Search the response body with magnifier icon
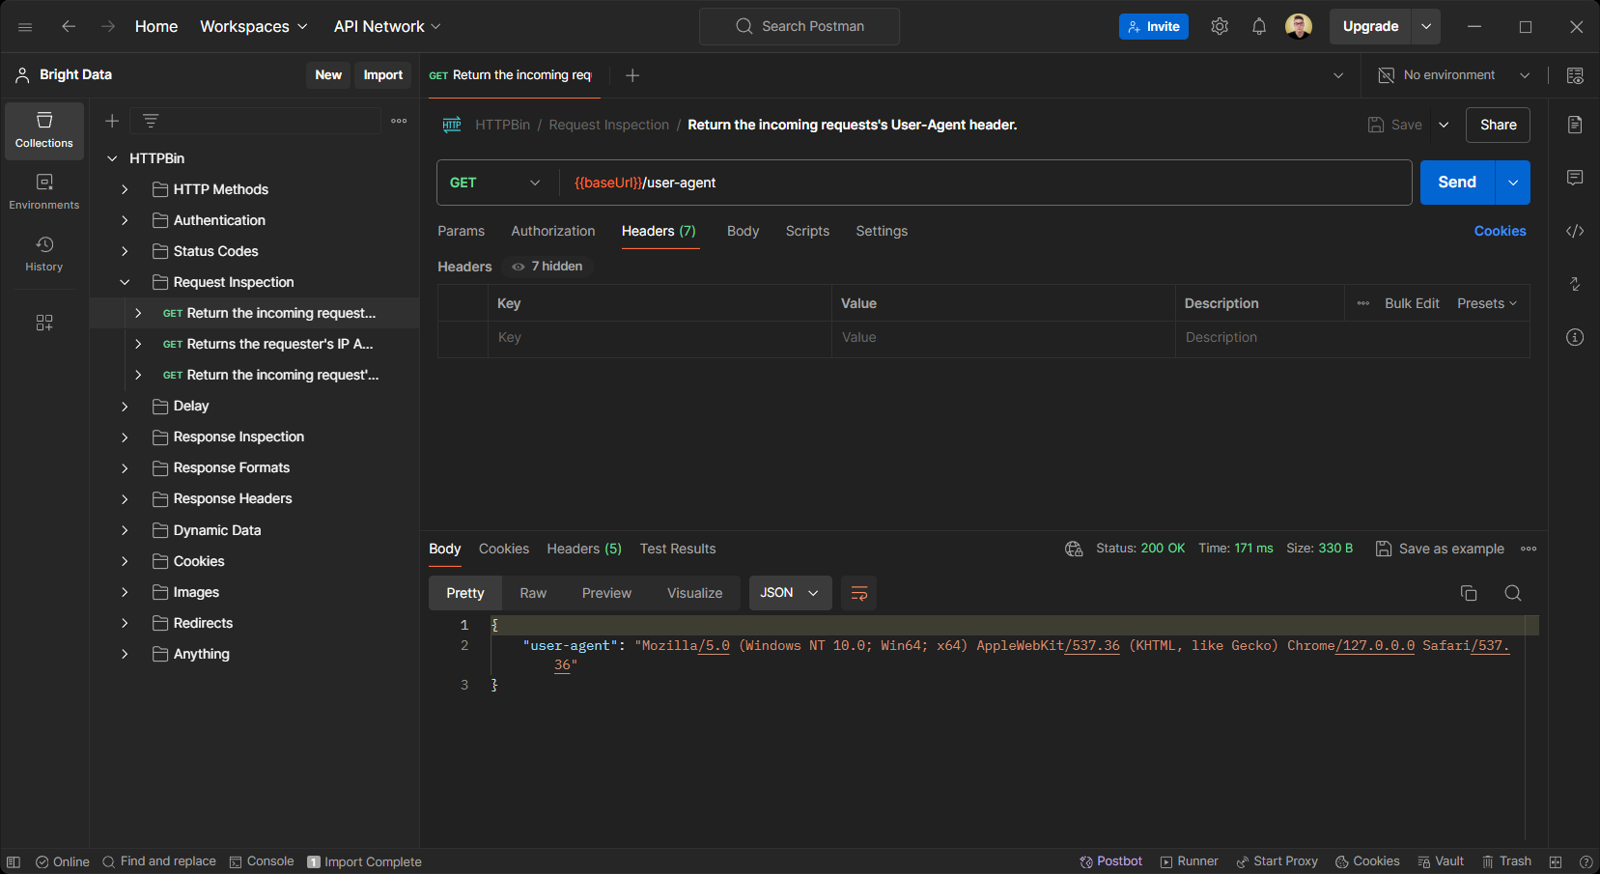This screenshot has height=874, width=1600. (x=1513, y=593)
